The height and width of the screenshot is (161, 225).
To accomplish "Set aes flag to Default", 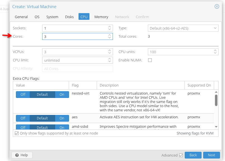I will coord(42,118).
